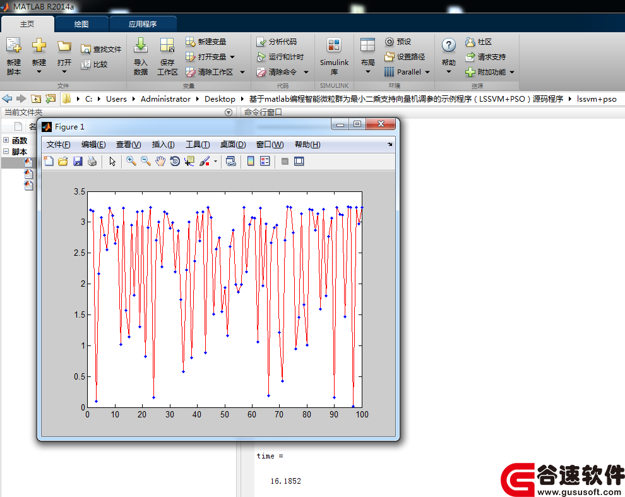This screenshot has width=625, height=497.
Task: Click the back arrow in the address bar
Action: (7, 99)
